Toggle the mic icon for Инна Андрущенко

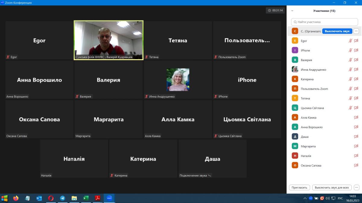pos(350,70)
